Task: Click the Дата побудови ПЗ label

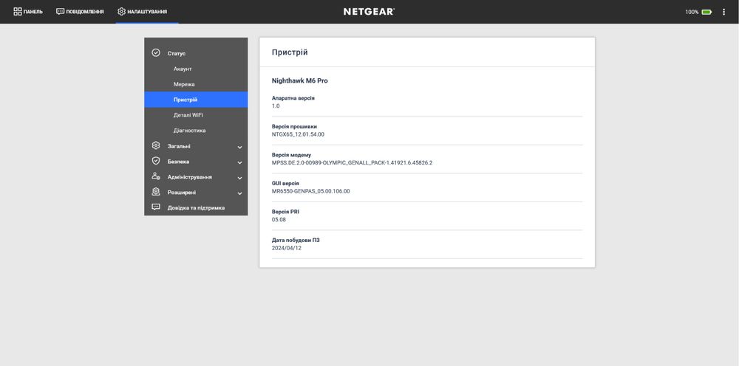Action: pos(296,240)
